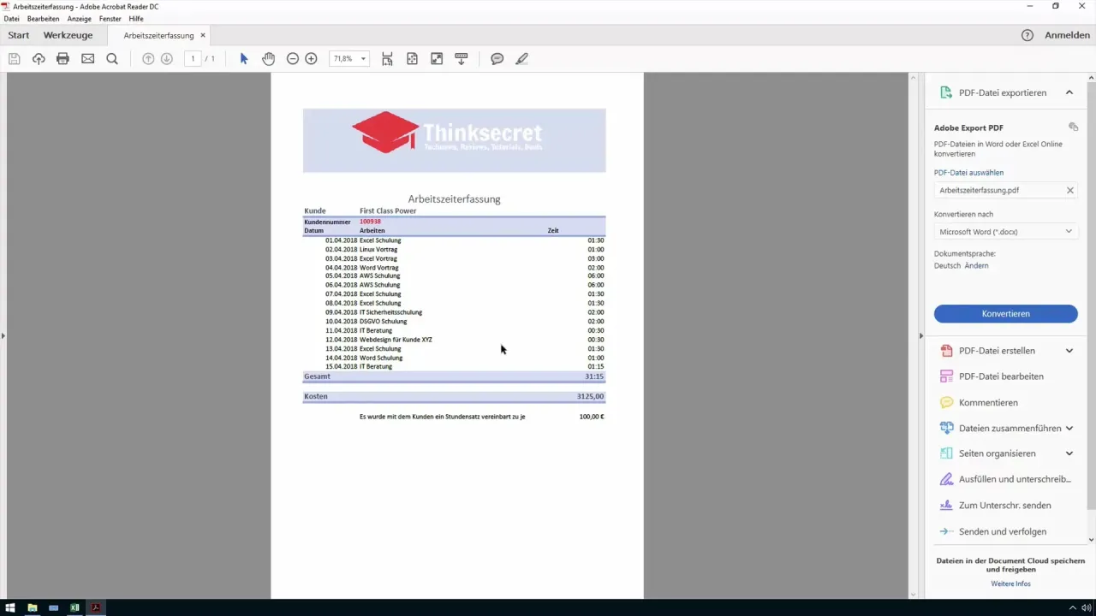Open Excel from the Windows taskbar
The height and width of the screenshot is (616, 1096).
click(x=74, y=608)
